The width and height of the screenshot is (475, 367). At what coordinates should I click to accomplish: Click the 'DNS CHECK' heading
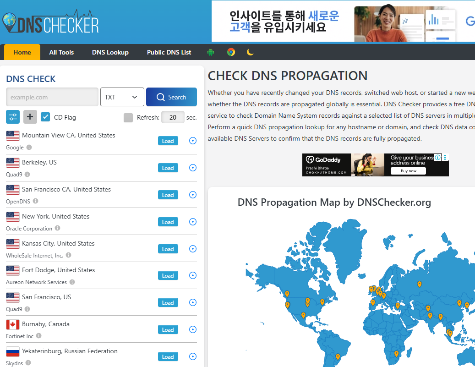click(x=31, y=79)
